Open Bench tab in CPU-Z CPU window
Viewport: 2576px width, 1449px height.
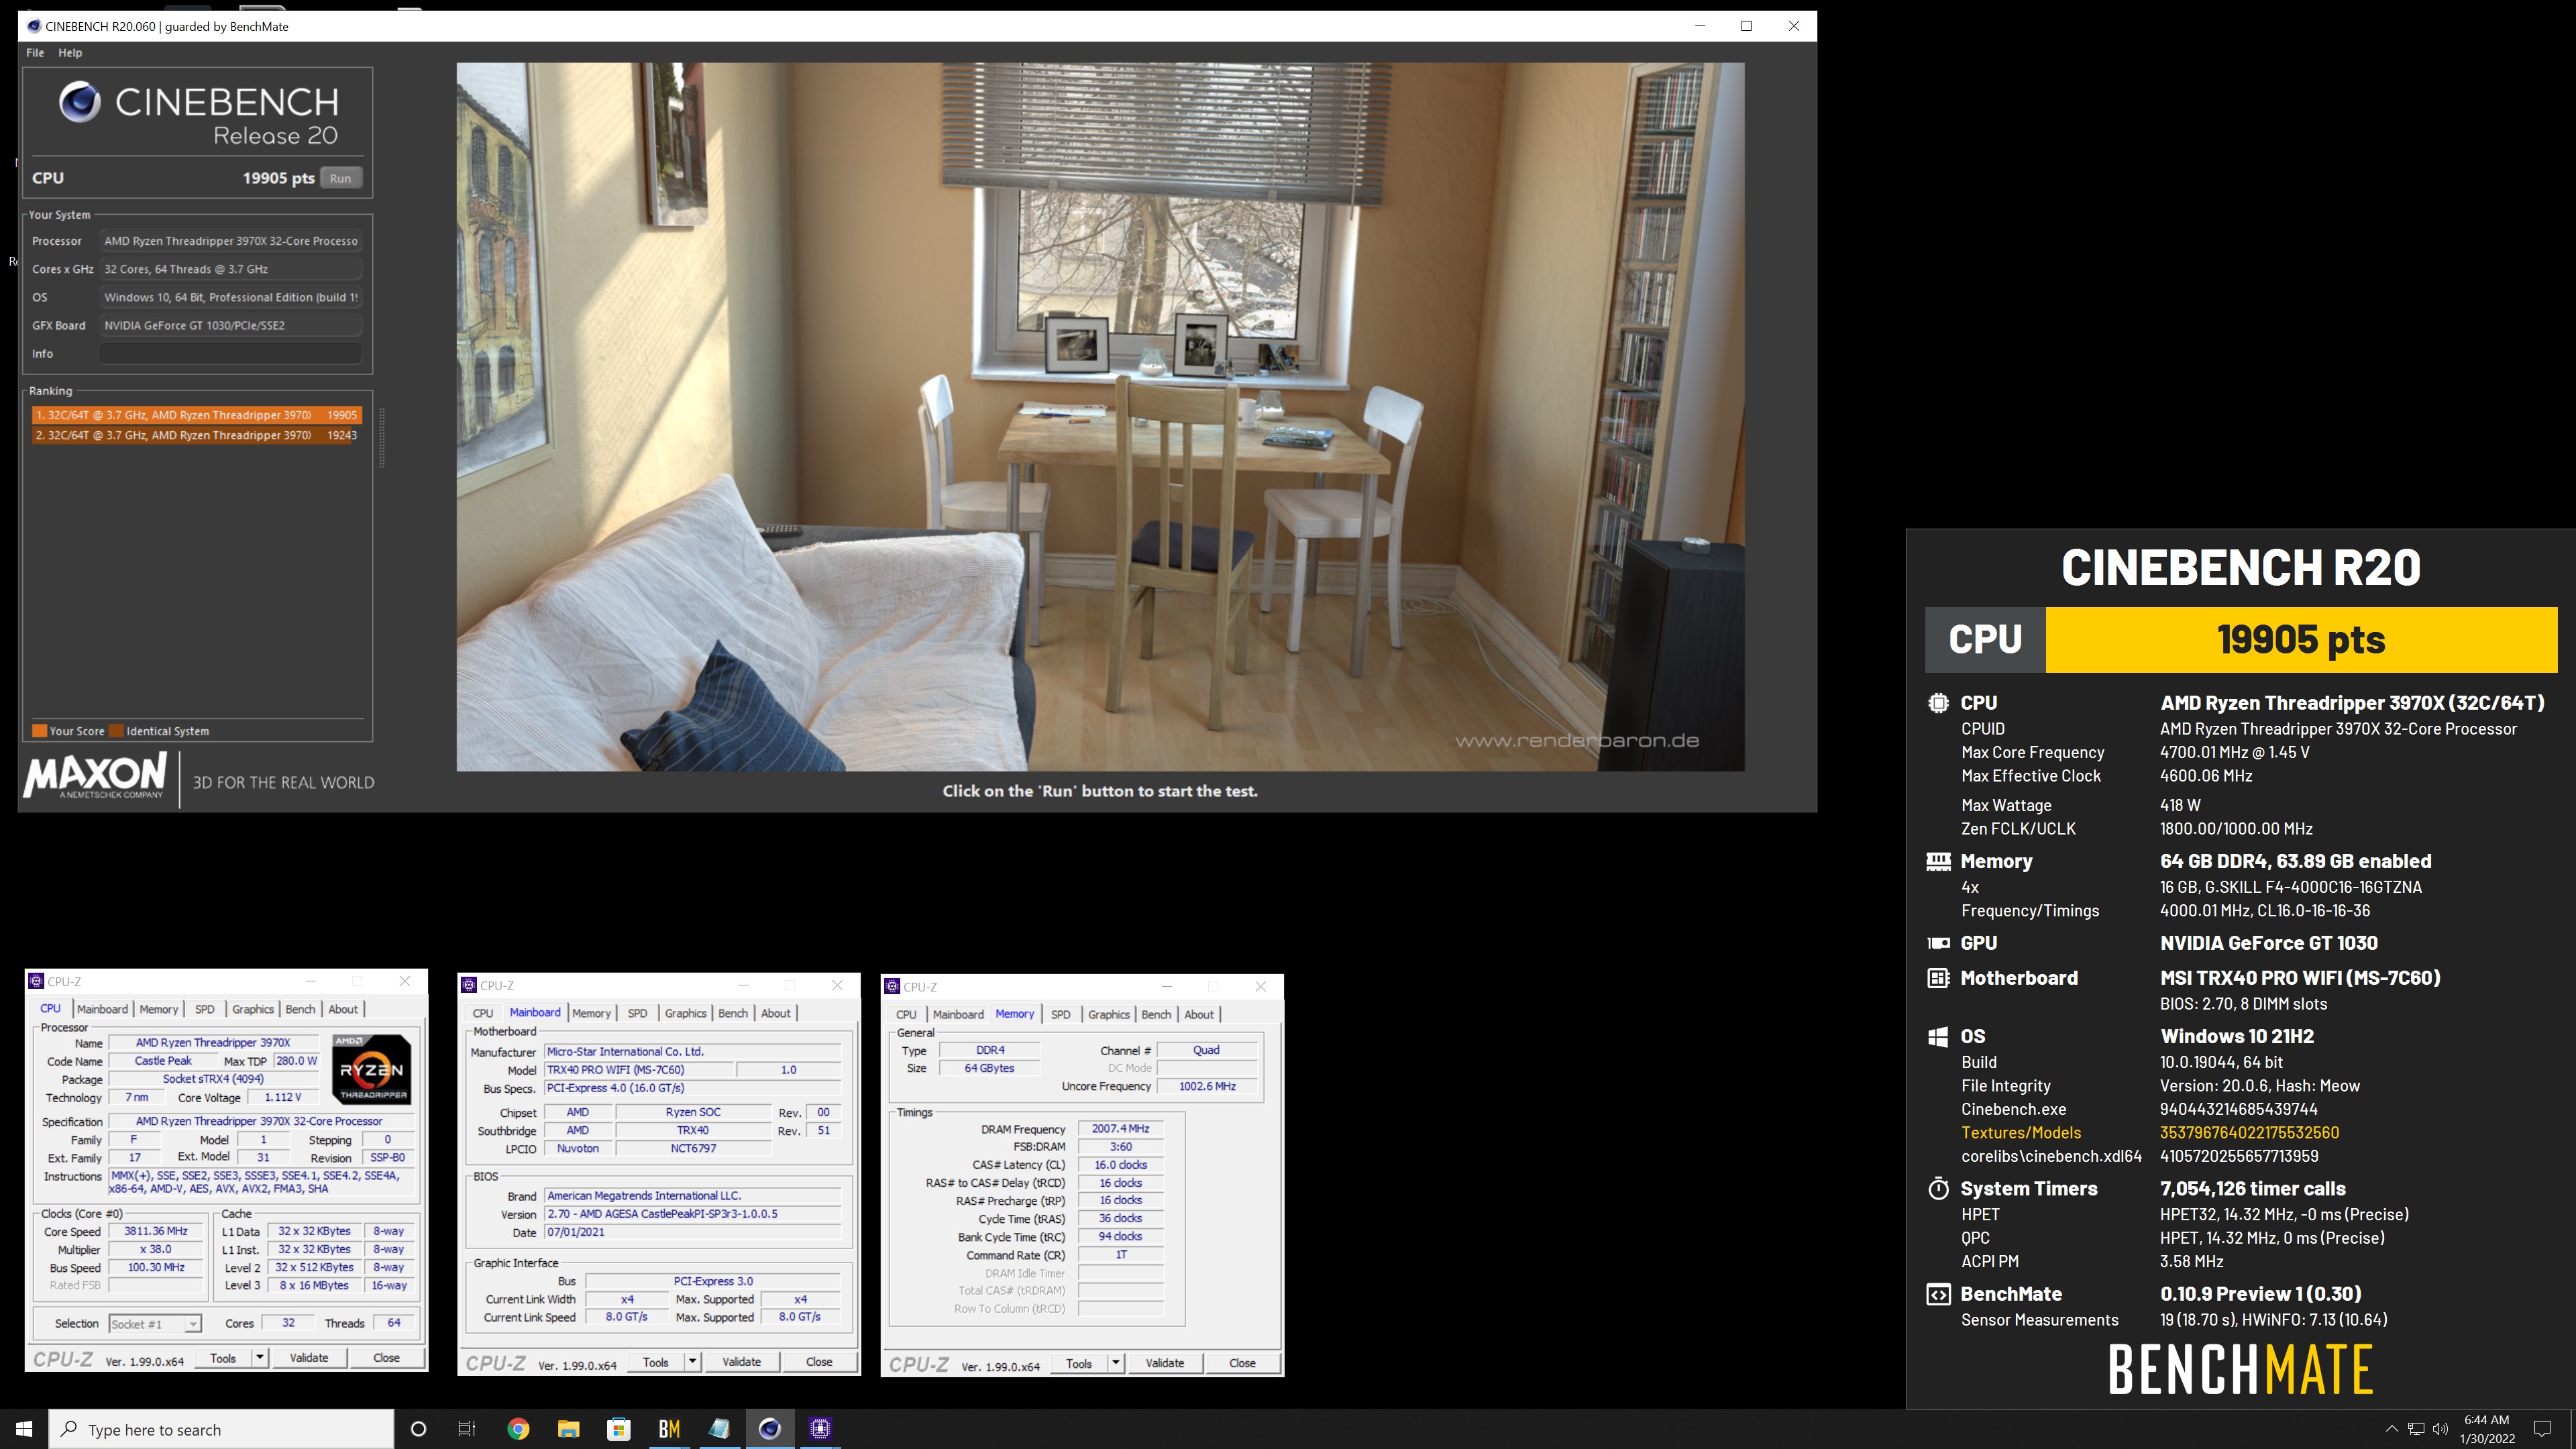(x=300, y=1009)
